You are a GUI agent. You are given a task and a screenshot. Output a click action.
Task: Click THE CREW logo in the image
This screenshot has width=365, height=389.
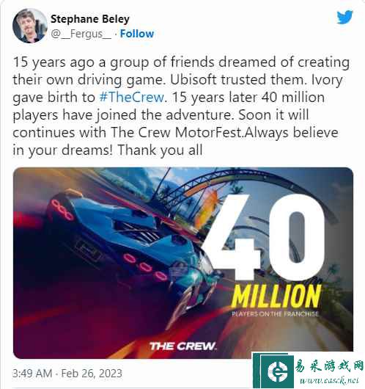(183, 346)
